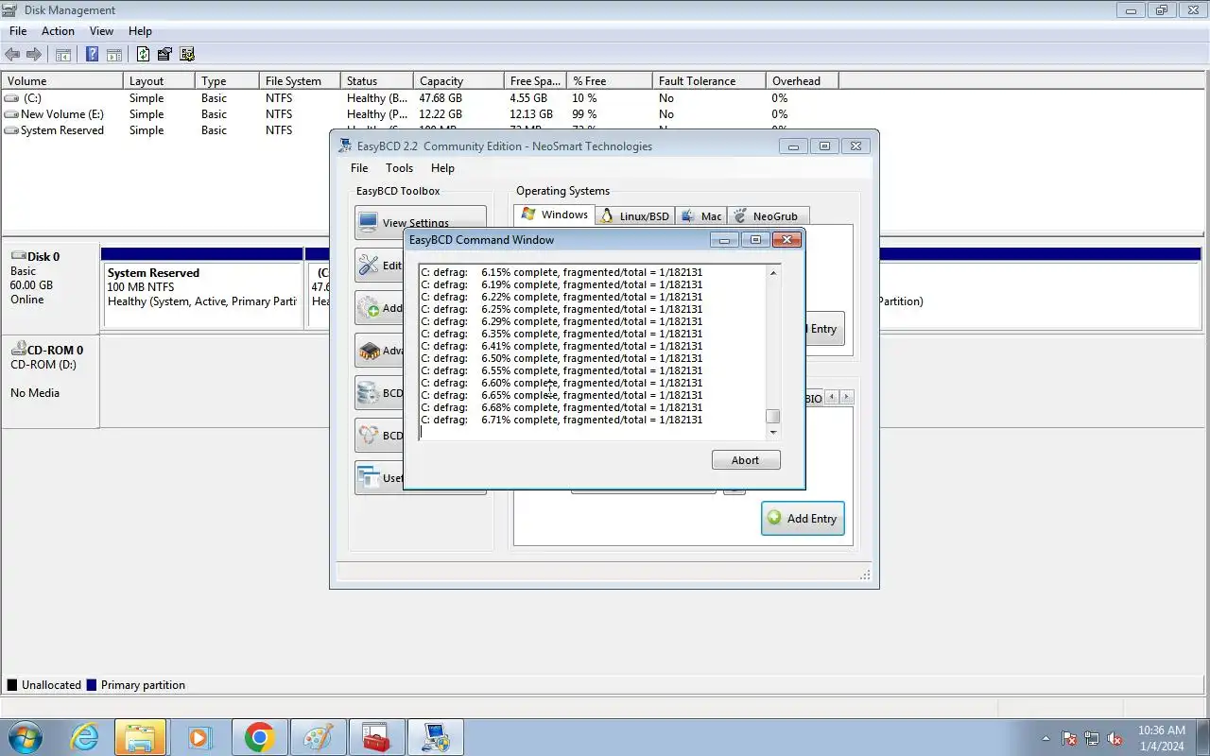Open the Properties toolbar icon in Disk Management
The image size is (1210, 756).
click(x=164, y=55)
